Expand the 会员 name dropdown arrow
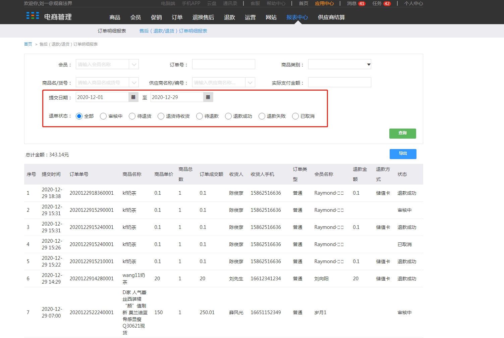The image size is (504, 338). tap(134, 64)
